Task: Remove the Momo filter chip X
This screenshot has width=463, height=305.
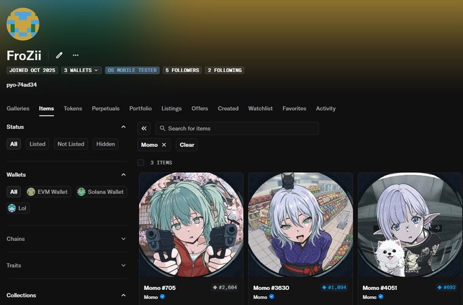Action: click(x=164, y=145)
